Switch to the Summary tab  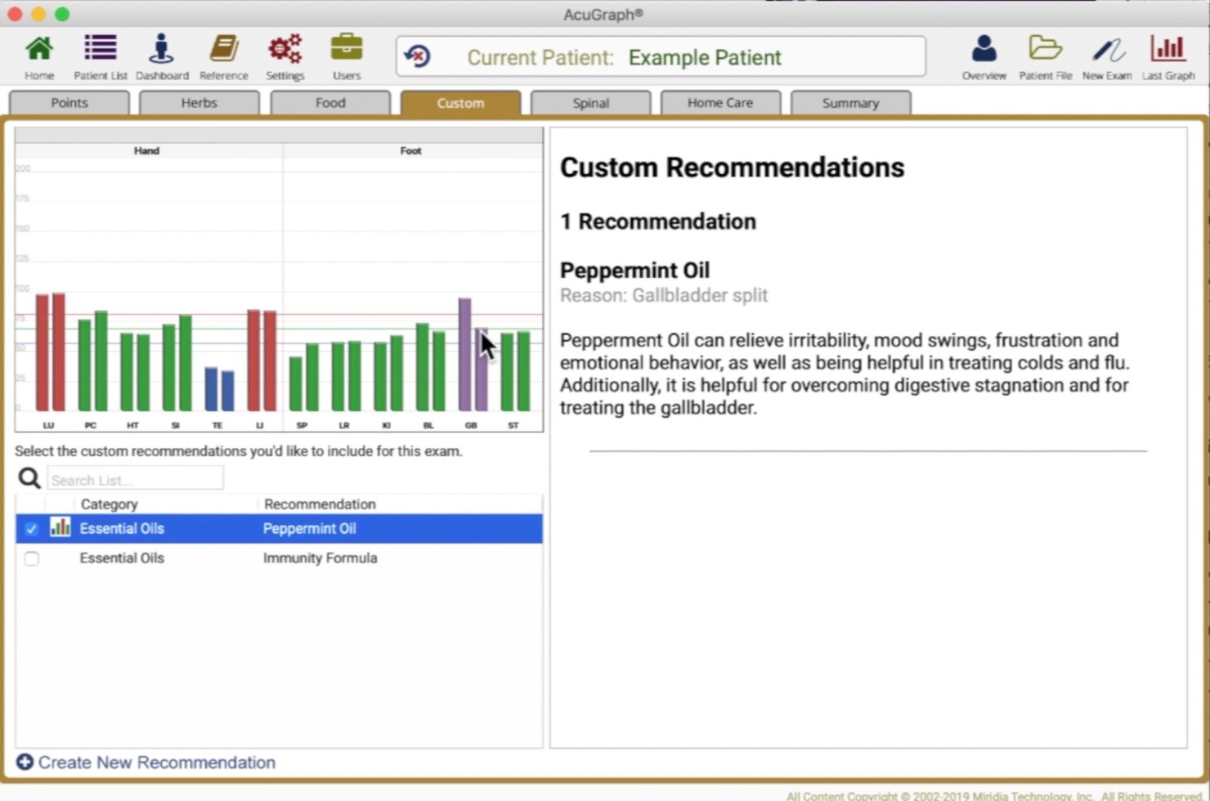click(x=850, y=102)
